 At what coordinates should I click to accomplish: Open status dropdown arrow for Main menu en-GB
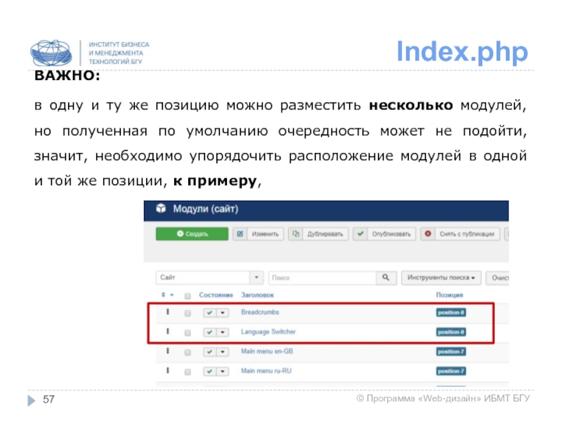223,352
